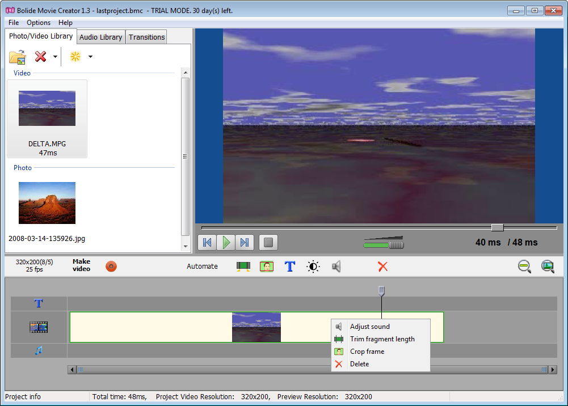Open the Options menu
This screenshot has height=406, width=568.
pos(39,23)
